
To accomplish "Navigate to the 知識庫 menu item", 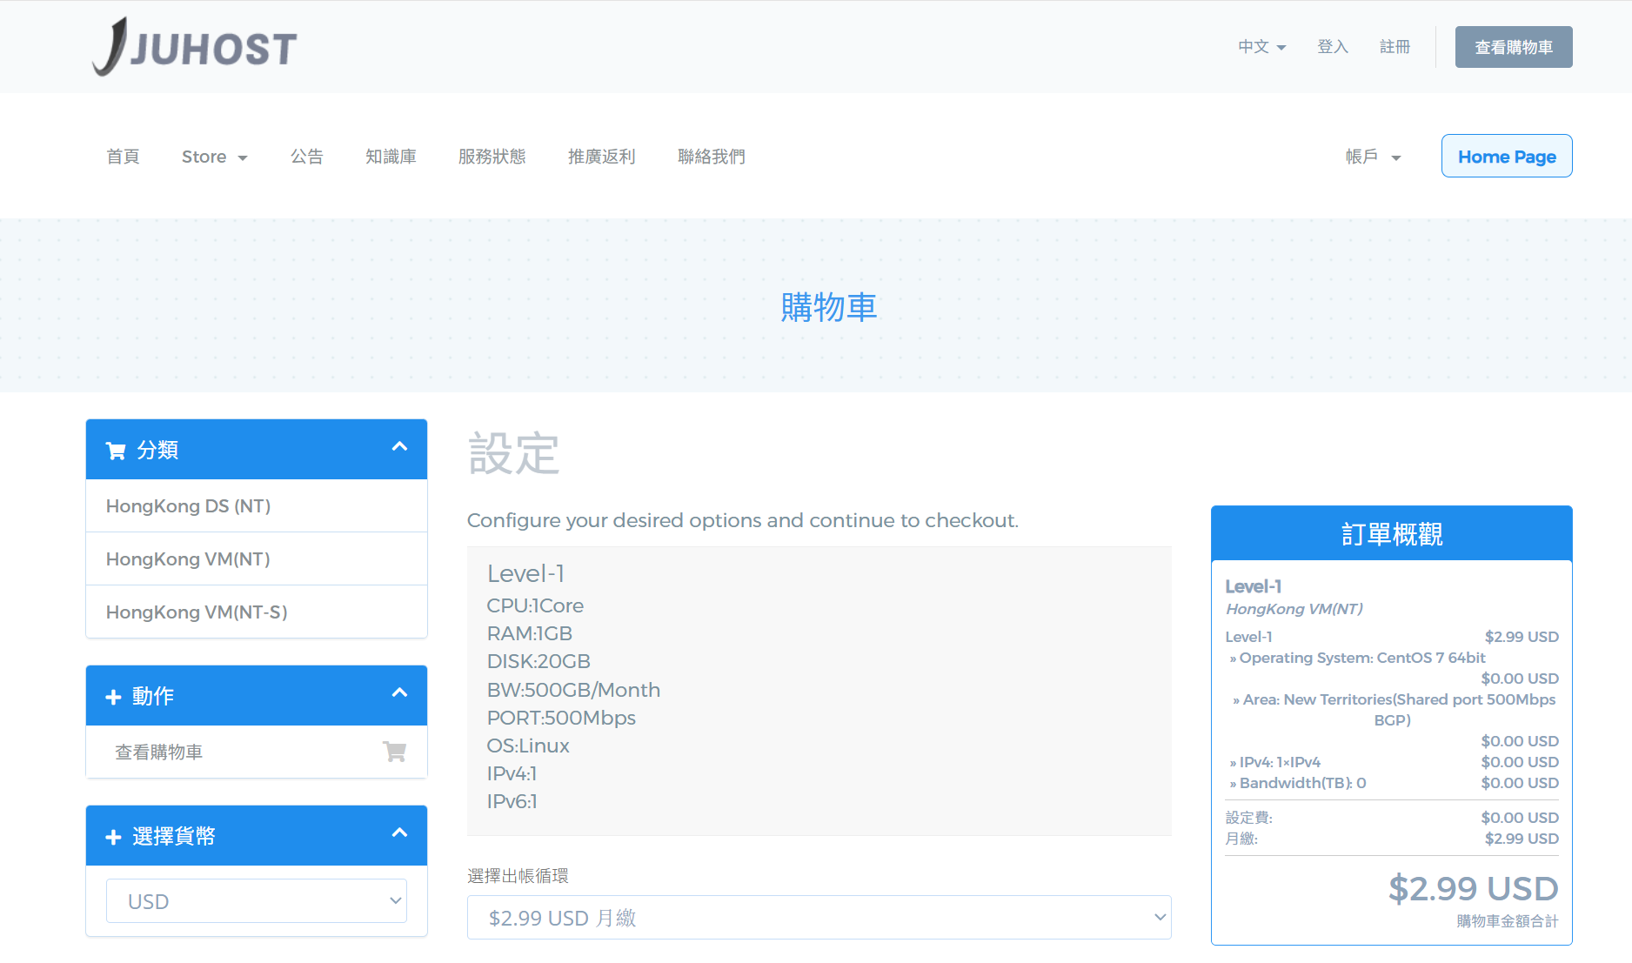I will pyautogui.click(x=391, y=157).
